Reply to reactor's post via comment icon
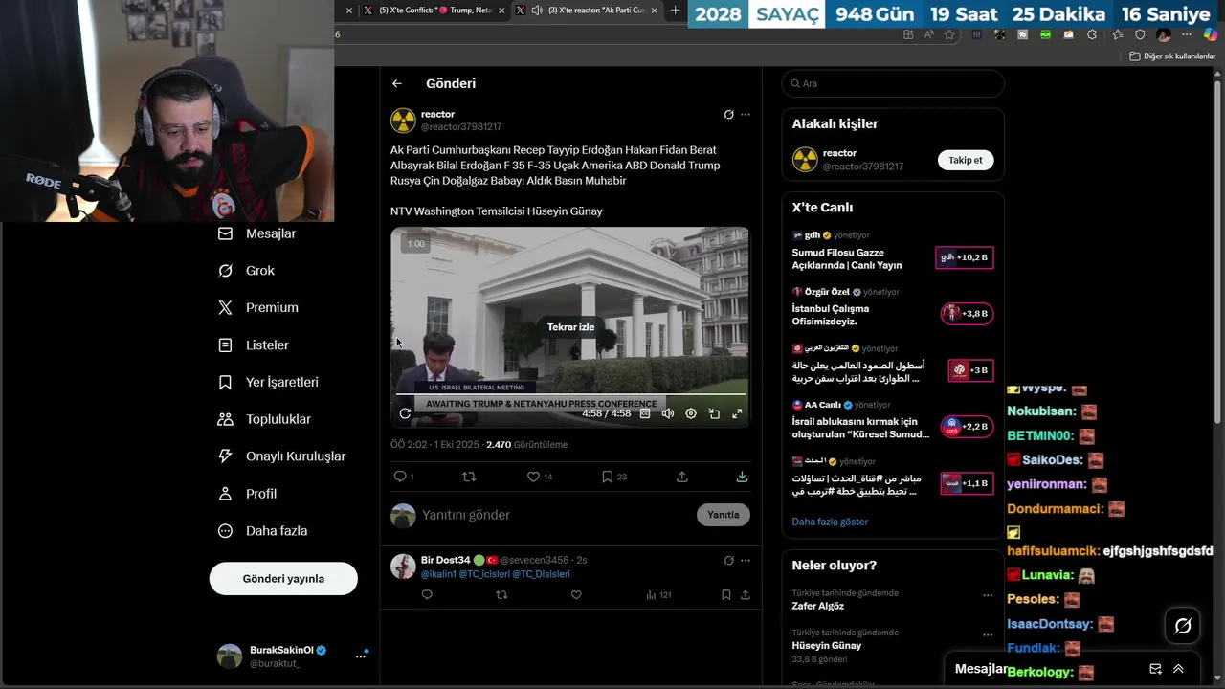 tap(400, 477)
